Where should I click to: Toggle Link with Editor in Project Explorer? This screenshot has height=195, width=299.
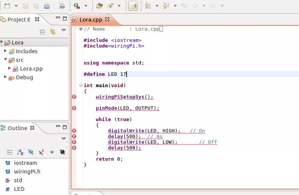[53, 32]
